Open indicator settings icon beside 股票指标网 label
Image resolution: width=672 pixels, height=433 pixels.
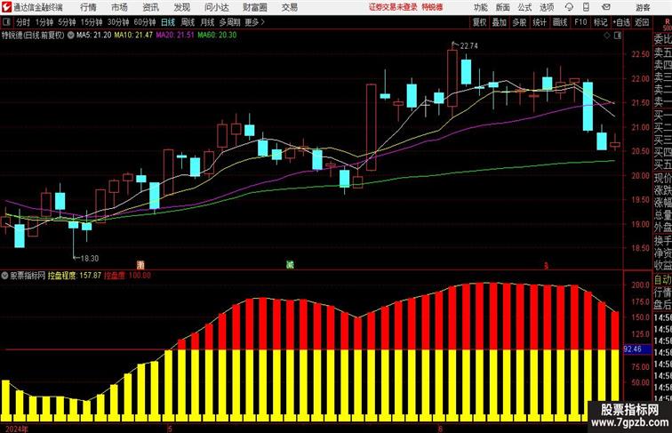pos(4,276)
